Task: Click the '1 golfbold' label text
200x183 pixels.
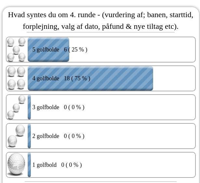Action: click(44, 165)
